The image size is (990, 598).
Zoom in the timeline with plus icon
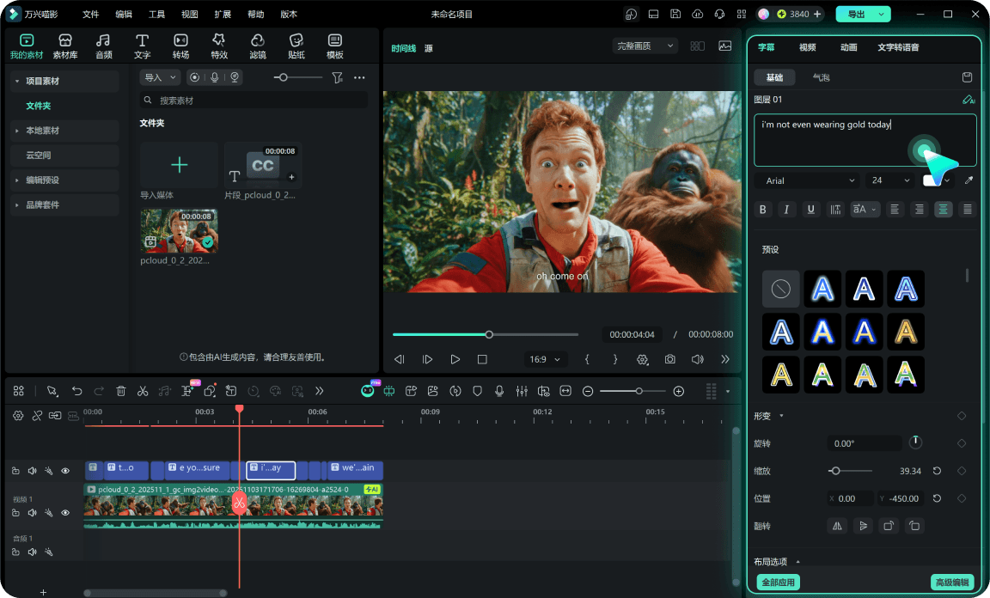[x=679, y=392]
